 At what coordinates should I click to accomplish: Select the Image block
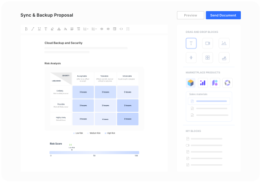[224, 43]
